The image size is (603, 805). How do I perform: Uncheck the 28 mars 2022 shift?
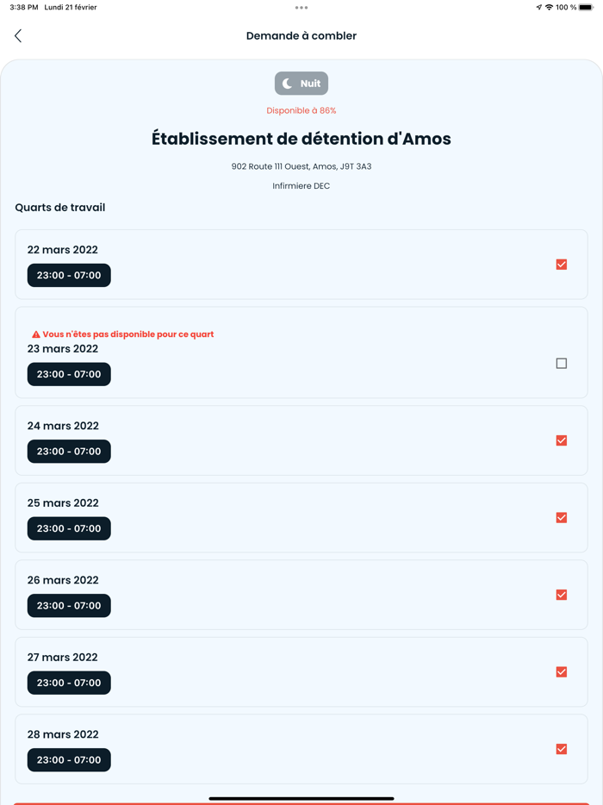[561, 749]
